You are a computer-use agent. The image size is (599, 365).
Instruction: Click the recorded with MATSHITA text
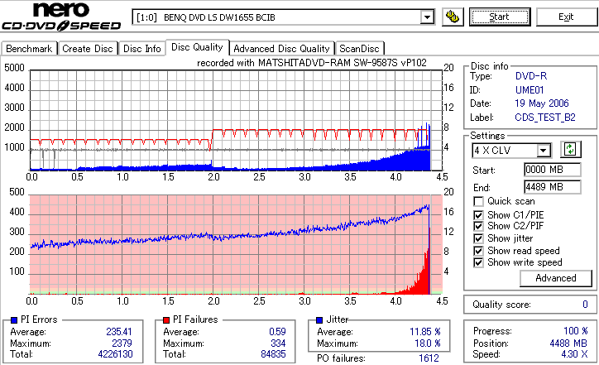(x=312, y=63)
